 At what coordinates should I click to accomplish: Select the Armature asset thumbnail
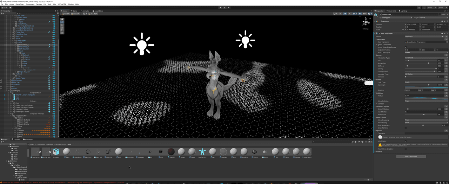56,151
